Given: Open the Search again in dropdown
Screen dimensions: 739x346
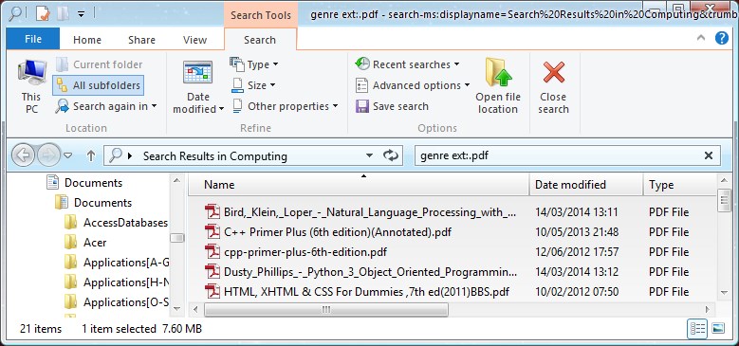Looking at the screenshot, I should [106, 106].
